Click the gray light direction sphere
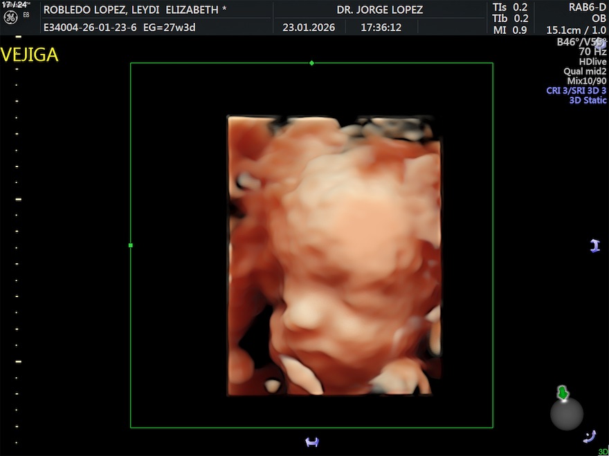Screen dimensions: 609x456 click(567, 414)
